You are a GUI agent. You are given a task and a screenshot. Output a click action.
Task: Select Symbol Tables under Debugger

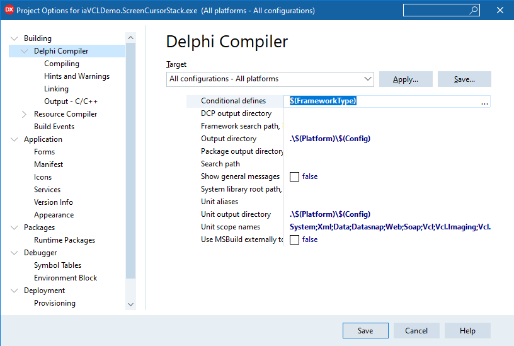pos(58,265)
